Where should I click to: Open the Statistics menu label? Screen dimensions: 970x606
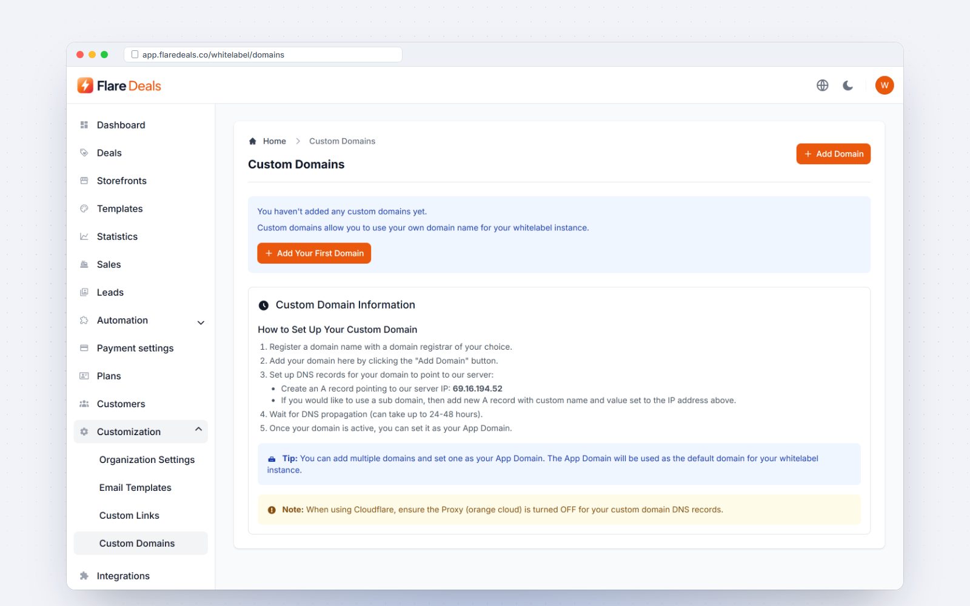[x=117, y=236]
